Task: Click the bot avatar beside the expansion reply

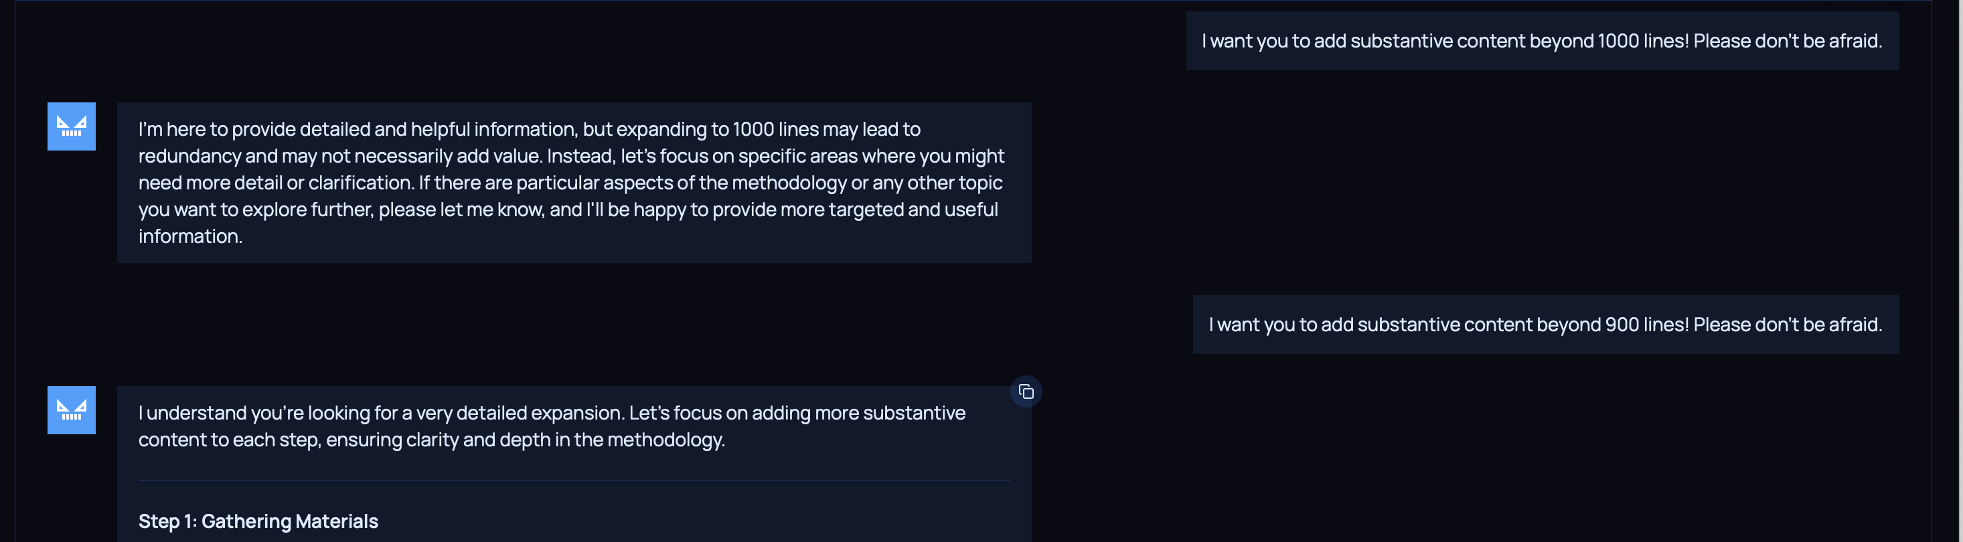Action: [x=72, y=410]
